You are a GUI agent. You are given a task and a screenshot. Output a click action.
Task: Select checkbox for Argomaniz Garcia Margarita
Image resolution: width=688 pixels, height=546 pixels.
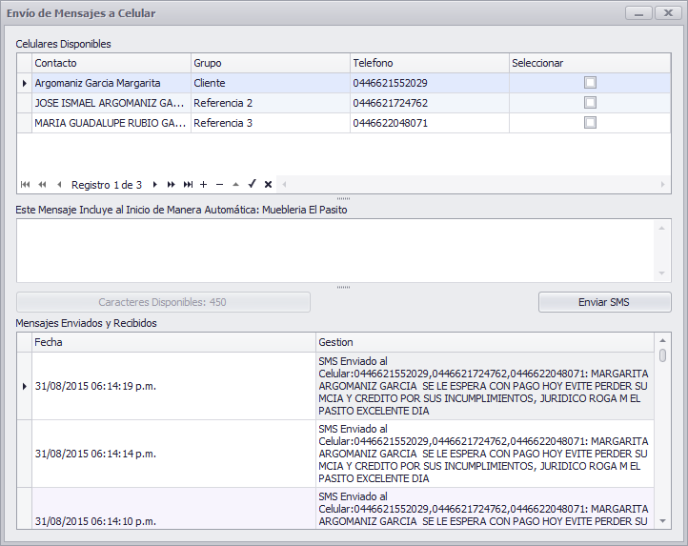coord(590,83)
